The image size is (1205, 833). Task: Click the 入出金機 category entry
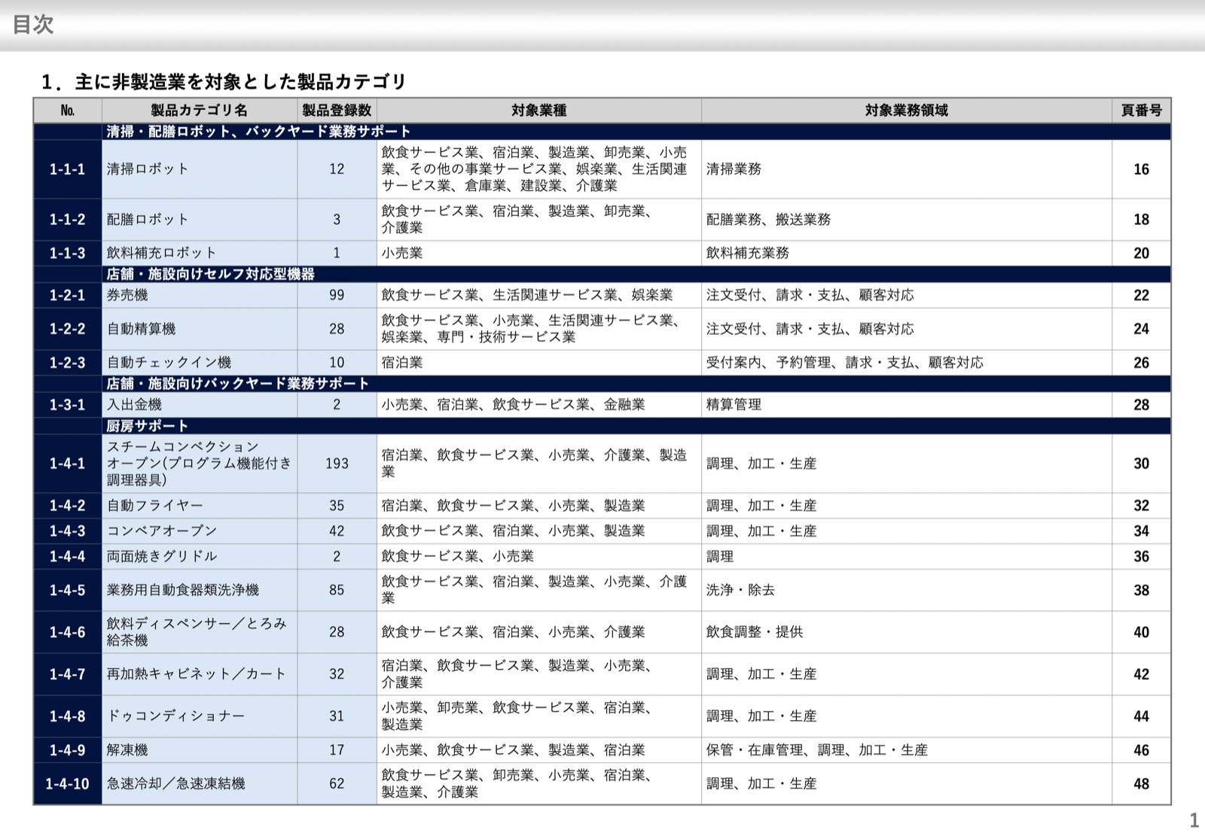134,405
